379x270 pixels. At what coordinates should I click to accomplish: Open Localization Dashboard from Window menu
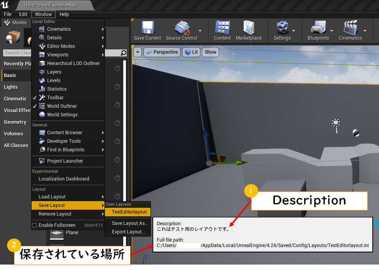68,179
